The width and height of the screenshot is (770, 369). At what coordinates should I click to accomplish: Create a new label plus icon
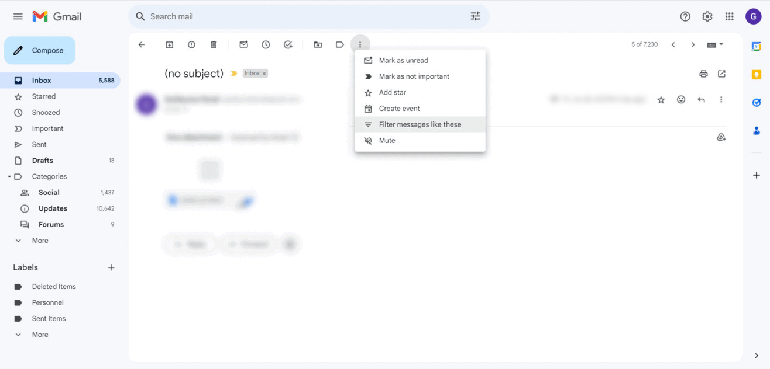click(x=111, y=267)
